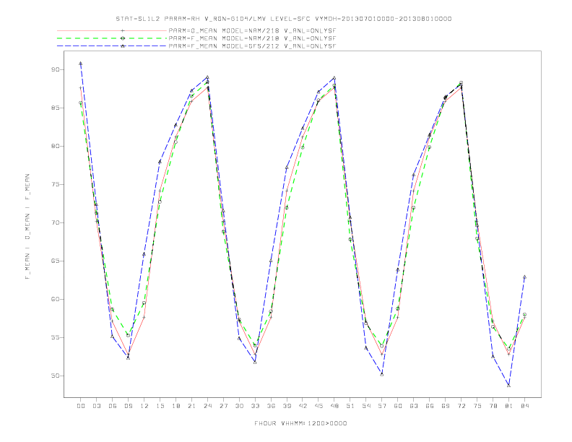Click x-axis tick label 09
The width and height of the screenshot is (572, 442).
tap(128, 406)
